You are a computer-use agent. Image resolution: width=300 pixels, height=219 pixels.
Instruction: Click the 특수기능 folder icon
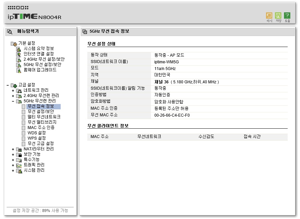pos(19,160)
